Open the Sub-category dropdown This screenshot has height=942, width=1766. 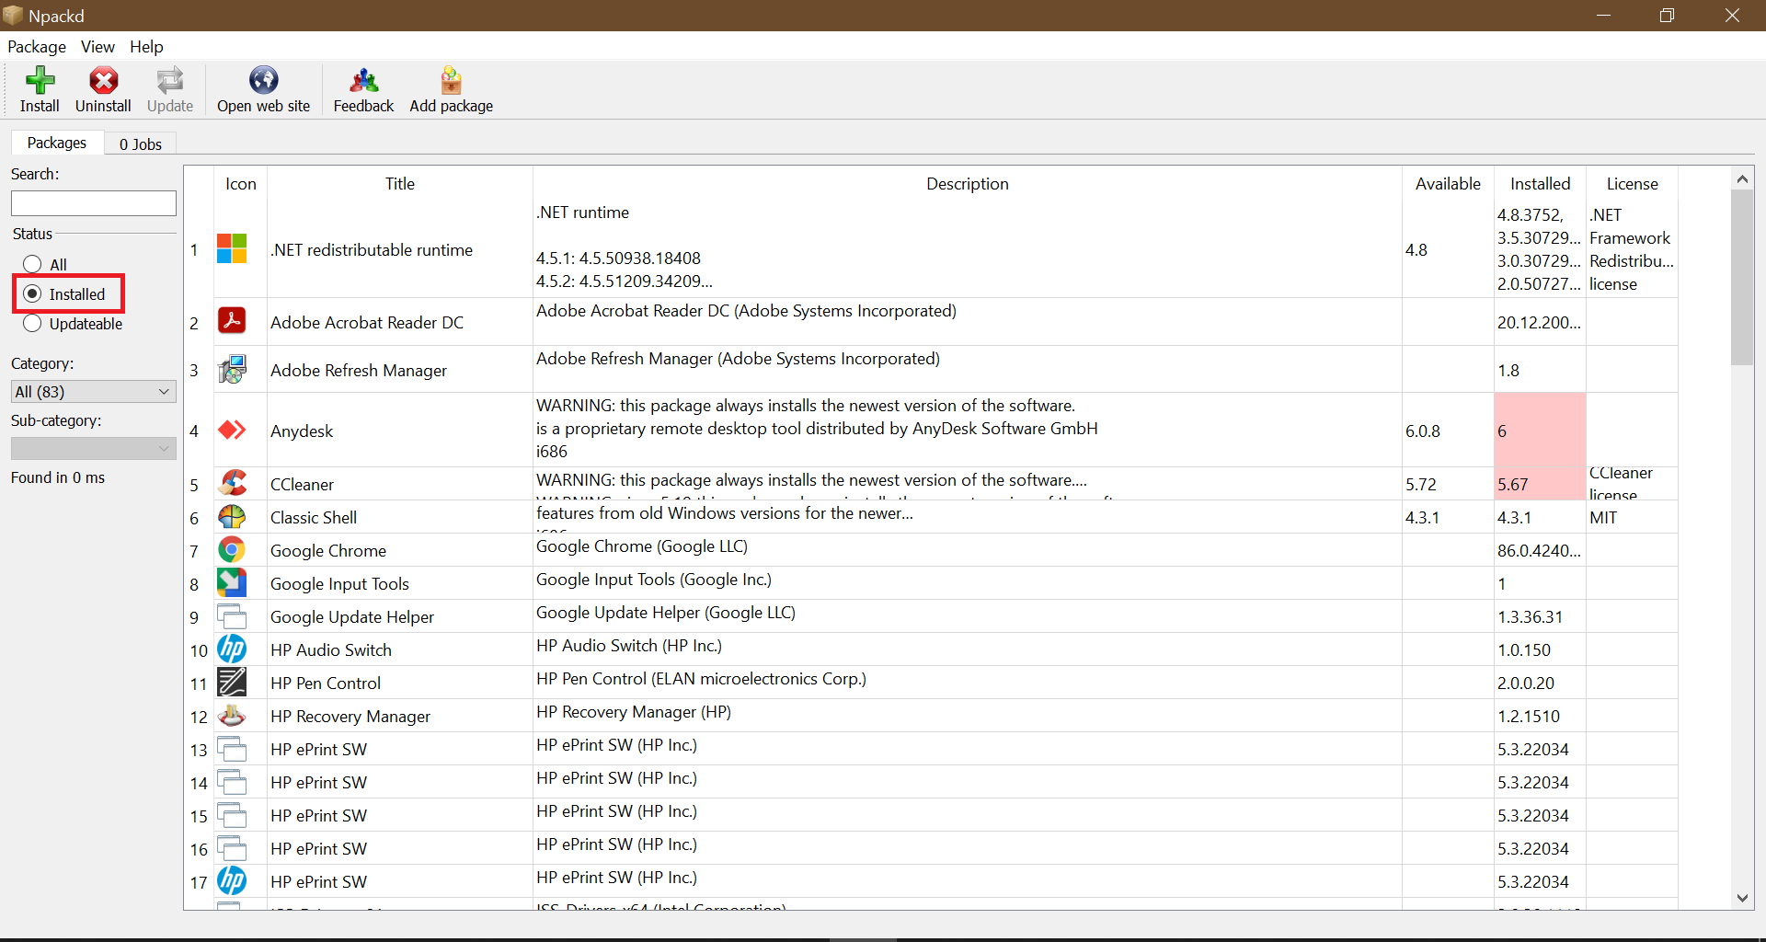[x=94, y=448]
